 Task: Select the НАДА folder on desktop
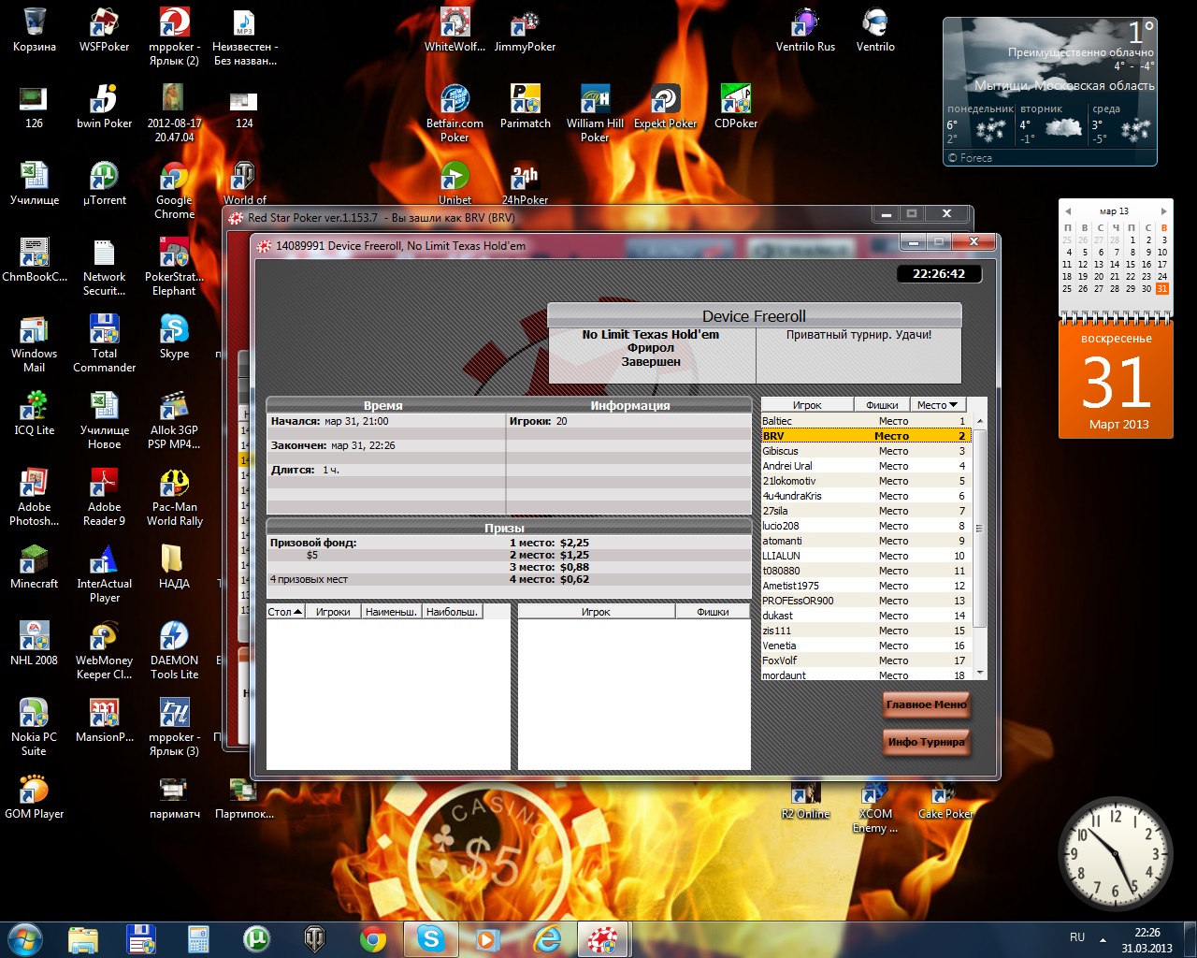pyautogui.click(x=174, y=567)
